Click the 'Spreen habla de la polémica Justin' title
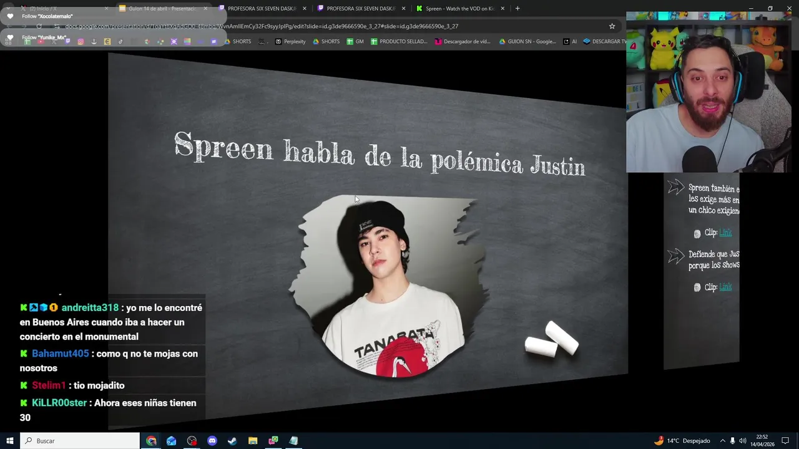Screen dimensions: 799x449 [x=379, y=154]
